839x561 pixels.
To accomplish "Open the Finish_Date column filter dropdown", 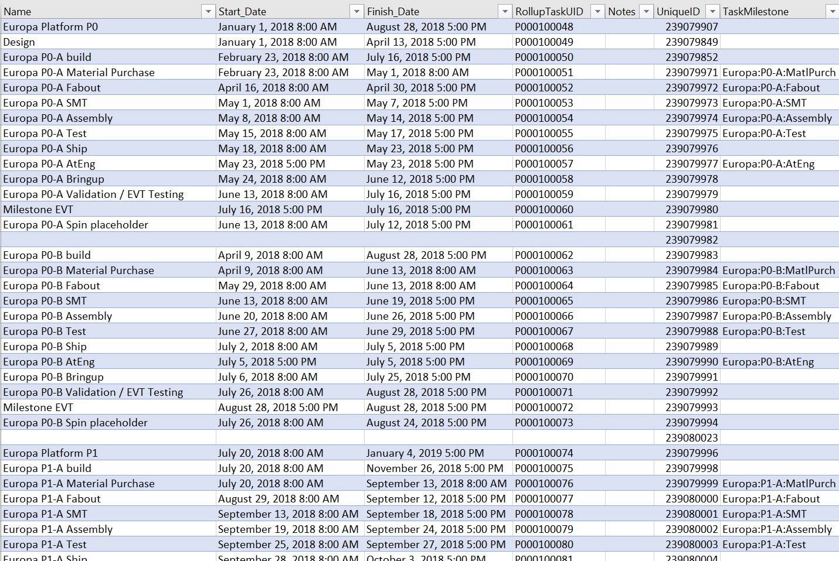I will (x=505, y=11).
